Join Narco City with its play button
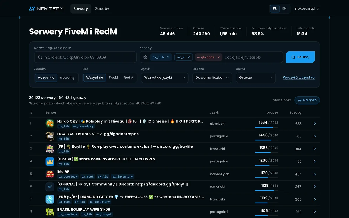The image size is (349, 218). pos(315,124)
